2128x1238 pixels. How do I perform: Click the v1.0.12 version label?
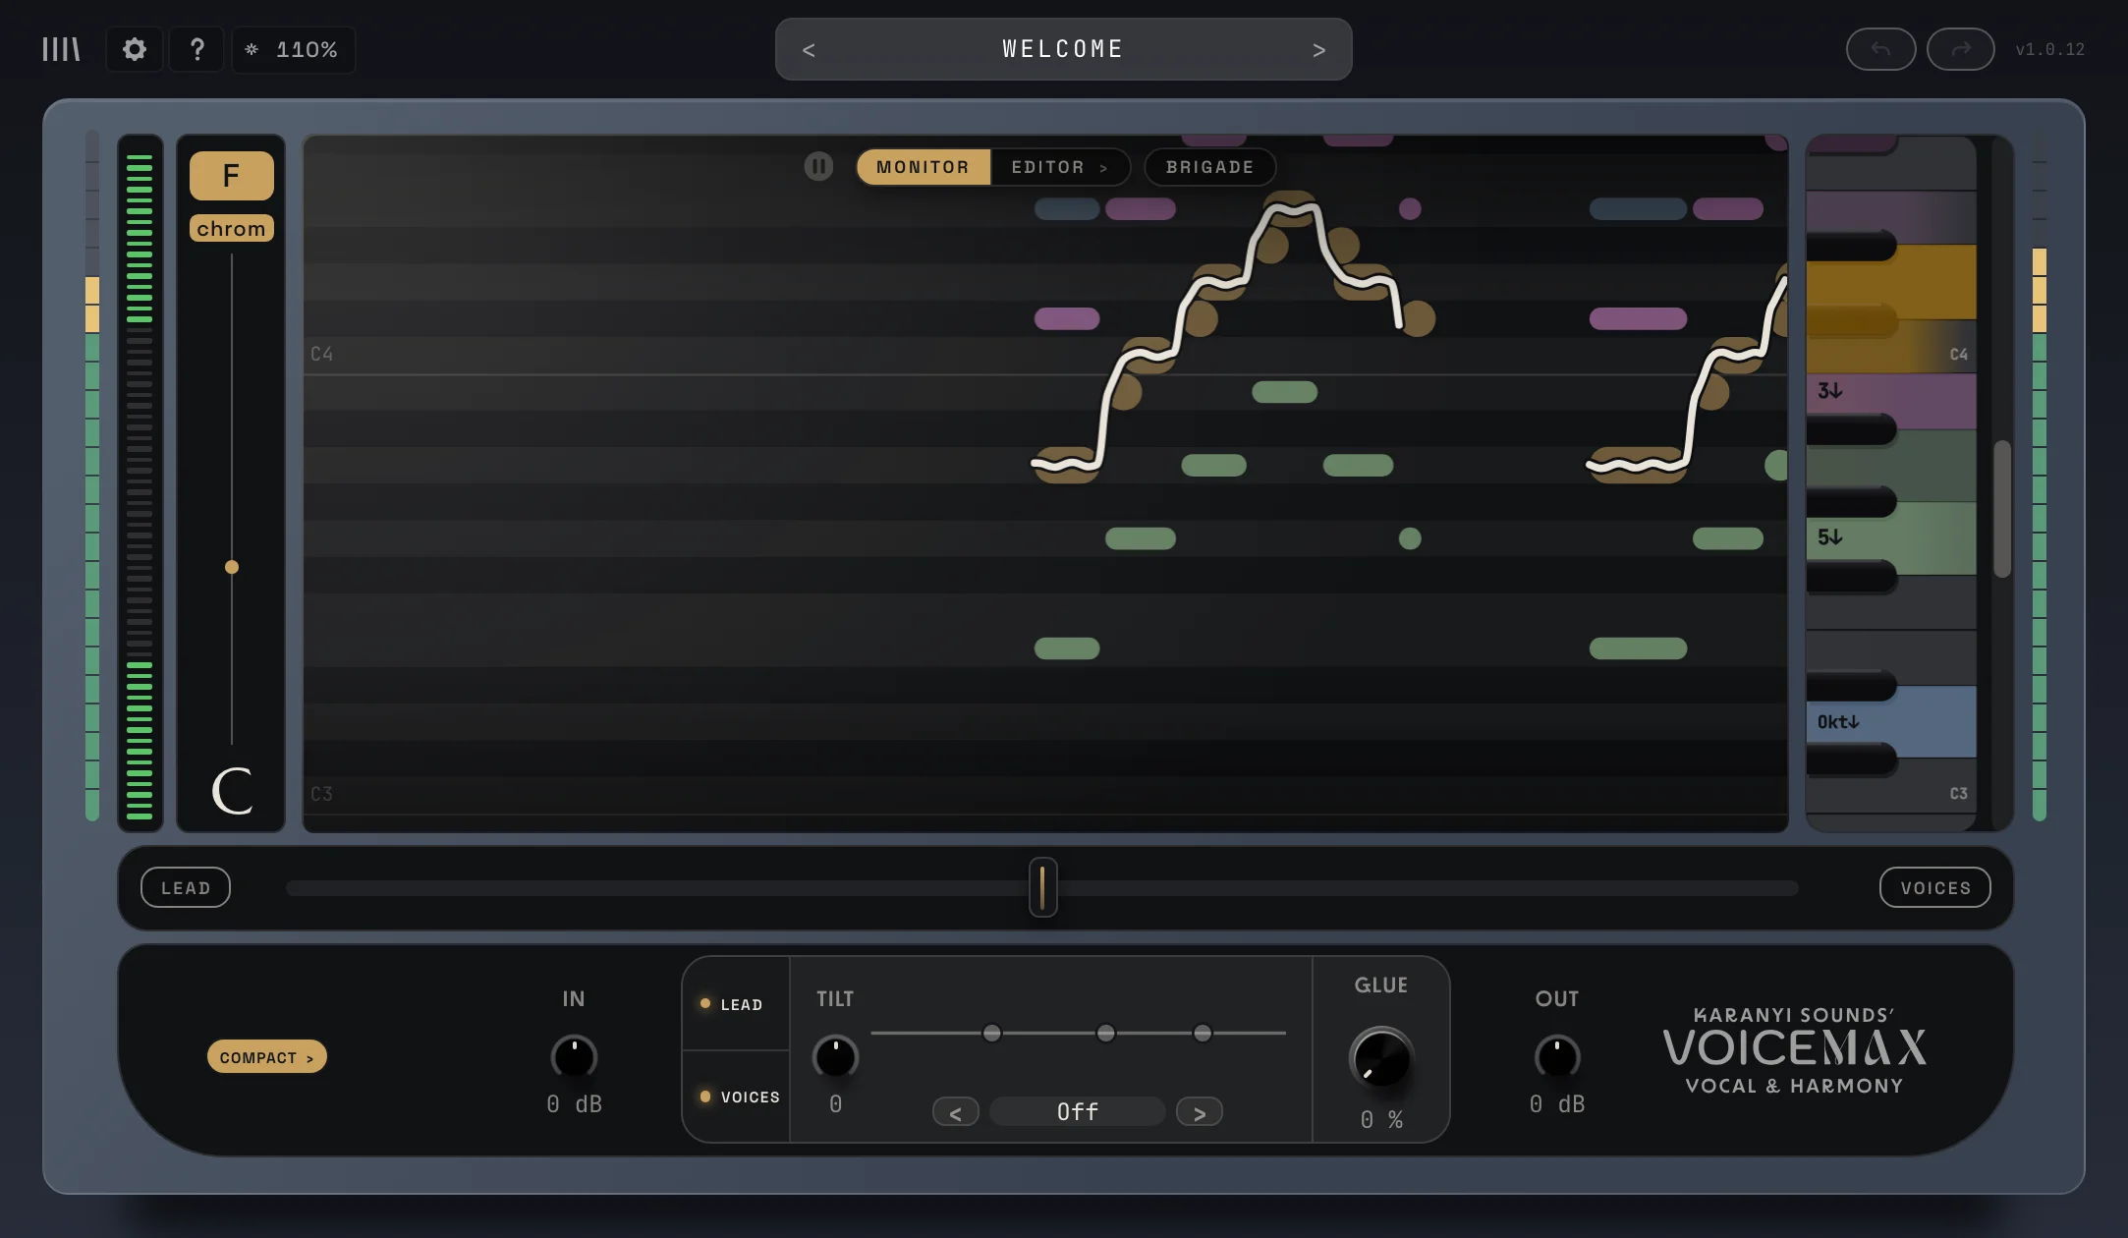click(2049, 49)
